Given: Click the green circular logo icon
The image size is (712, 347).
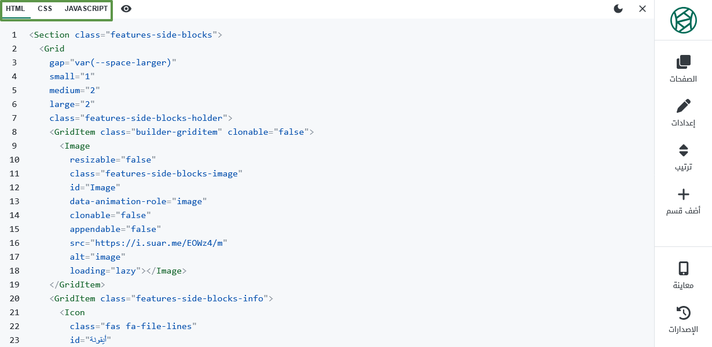Looking at the screenshot, I should click(684, 20).
